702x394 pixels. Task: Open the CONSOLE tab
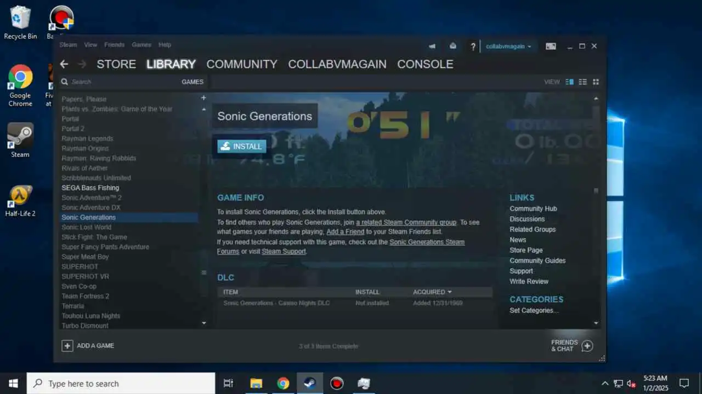point(425,64)
